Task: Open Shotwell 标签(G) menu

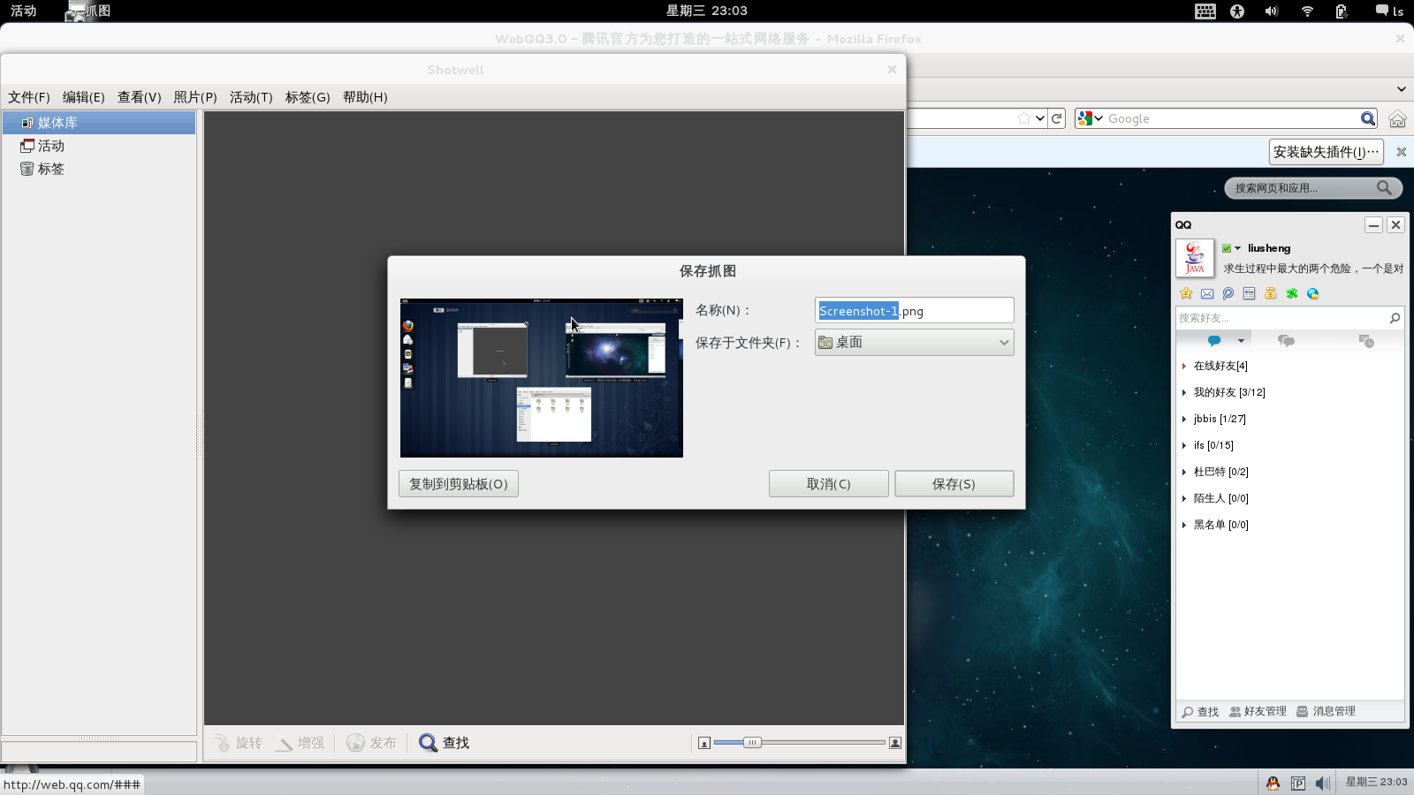Action: coord(308,97)
